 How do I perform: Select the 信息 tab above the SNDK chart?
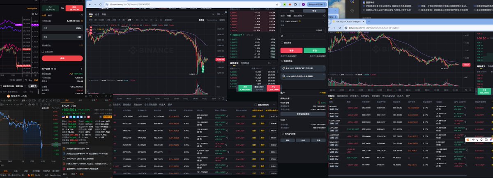[x=97, y=14]
